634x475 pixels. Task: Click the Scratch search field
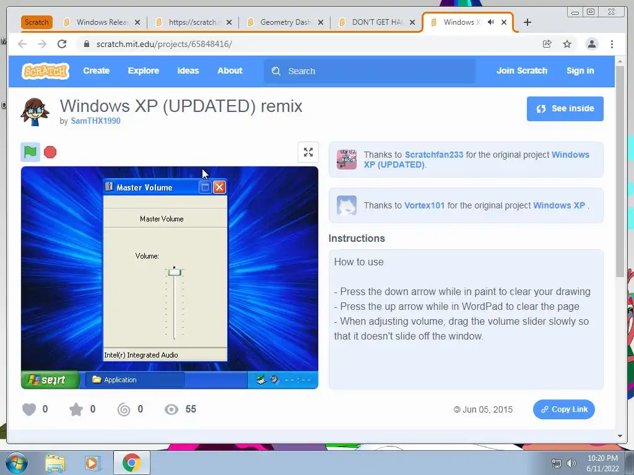[370, 71]
